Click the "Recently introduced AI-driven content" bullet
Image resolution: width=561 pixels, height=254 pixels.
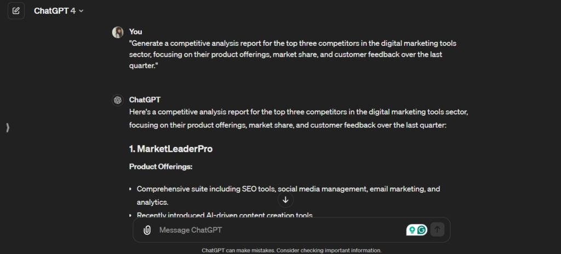coord(225,215)
